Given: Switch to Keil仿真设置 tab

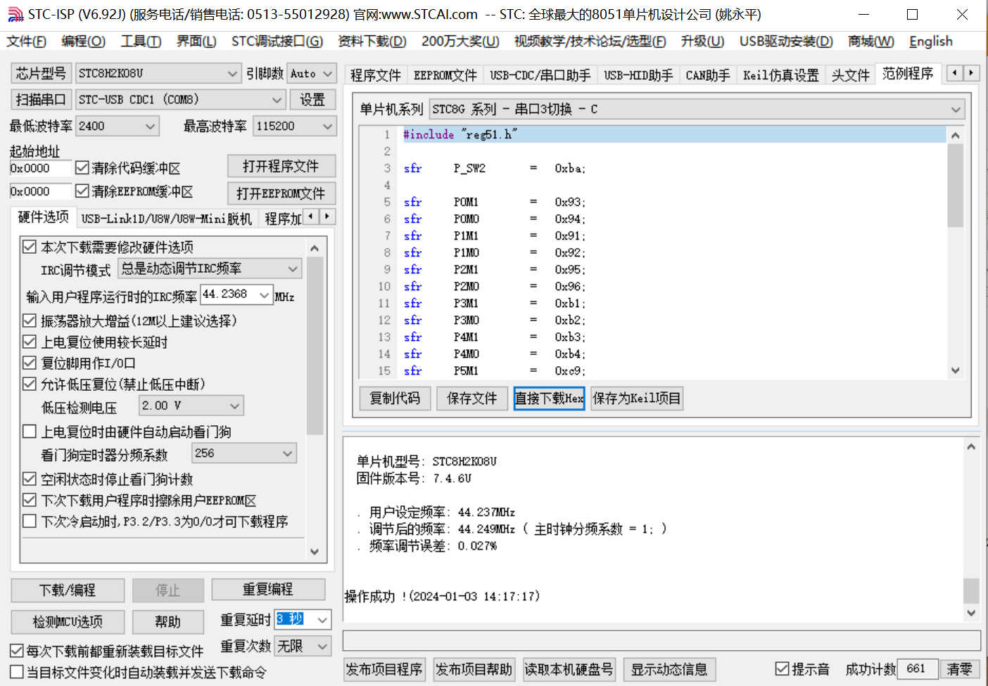Looking at the screenshot, I should click(781, 75).
